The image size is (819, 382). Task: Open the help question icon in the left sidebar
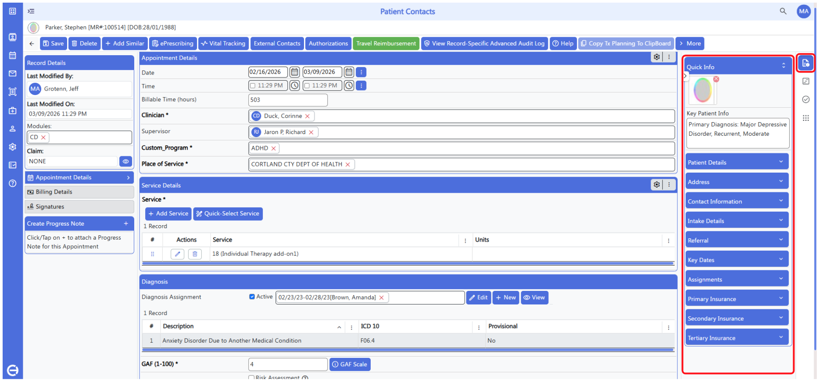coord(12,183)
